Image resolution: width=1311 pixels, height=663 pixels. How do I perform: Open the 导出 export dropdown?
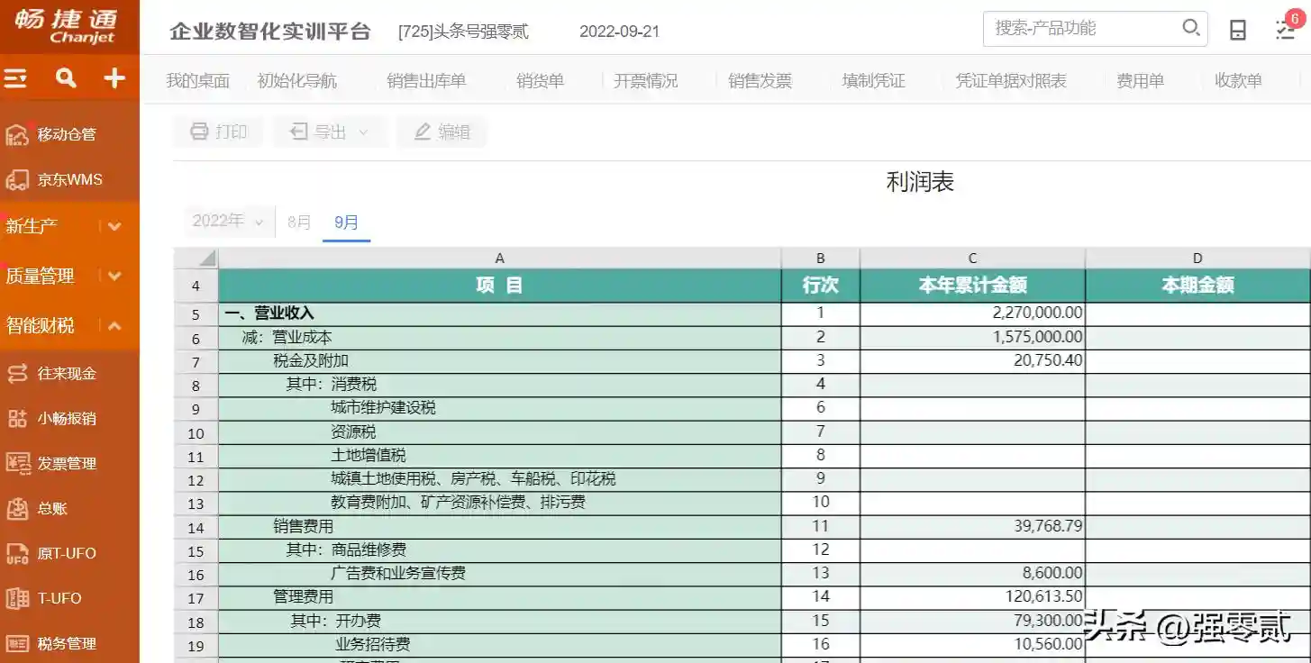tap(330, 132)
